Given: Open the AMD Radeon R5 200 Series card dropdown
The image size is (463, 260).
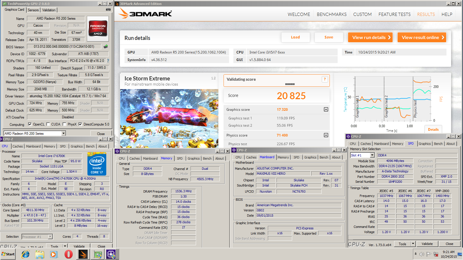Looking at the screenshot, I should [x=64, y=133].
